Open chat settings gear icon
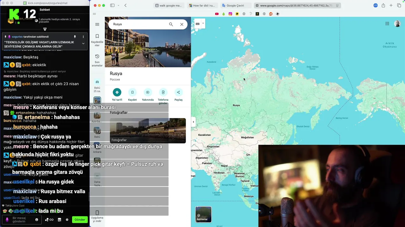405x227 pixels. 67,220
